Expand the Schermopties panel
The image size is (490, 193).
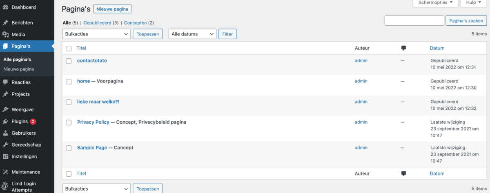(435, 3)
